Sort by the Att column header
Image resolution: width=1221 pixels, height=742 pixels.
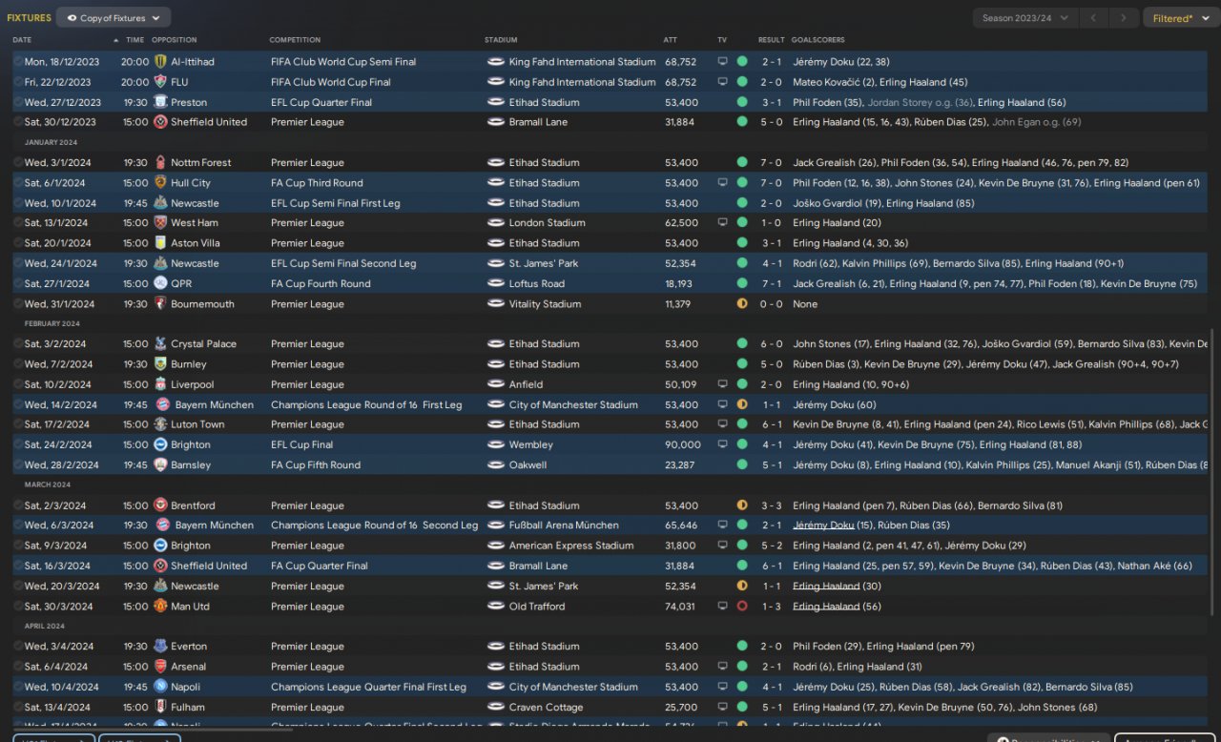point(671,40)
